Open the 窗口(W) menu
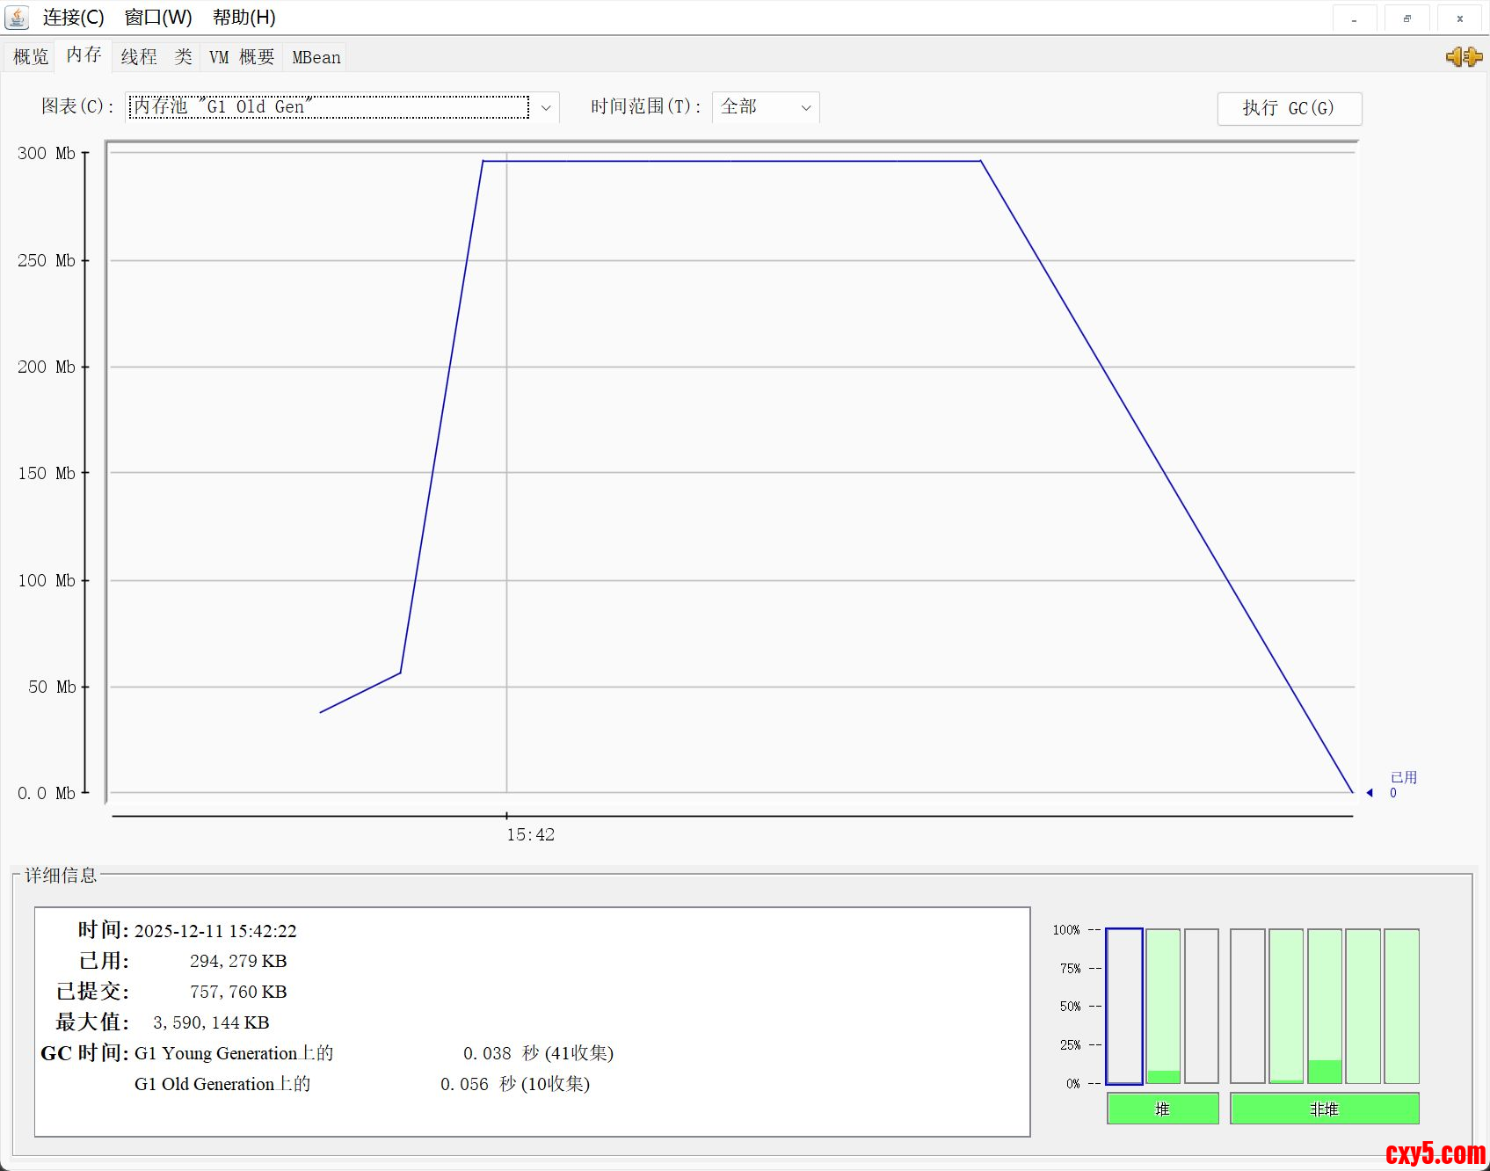 coord(158,18)
